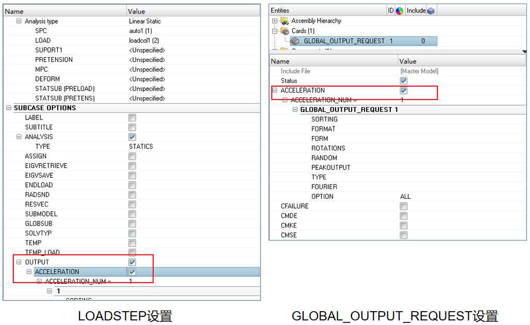This screenshot has width=530, height=325.
Task: Click the SUPORT1 Unspecified value
Action: coord(147,50)
